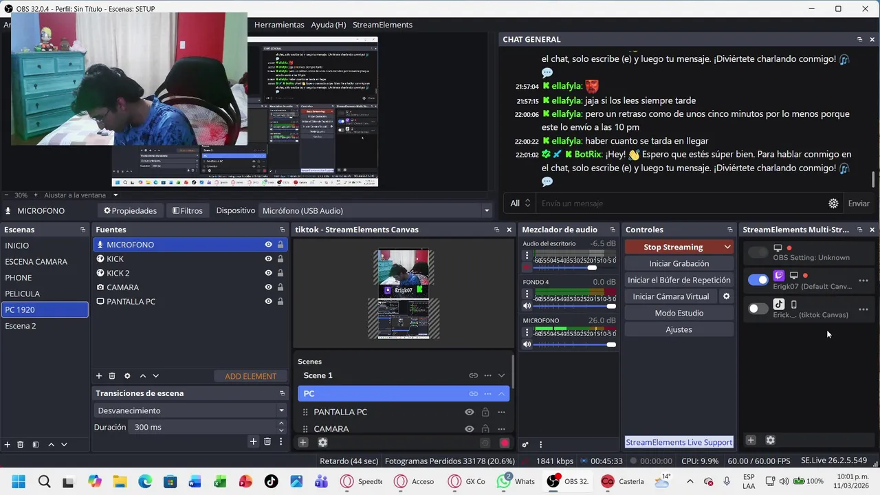
Task: Open chat settings gear icon
Action: (x=833, y=203)
